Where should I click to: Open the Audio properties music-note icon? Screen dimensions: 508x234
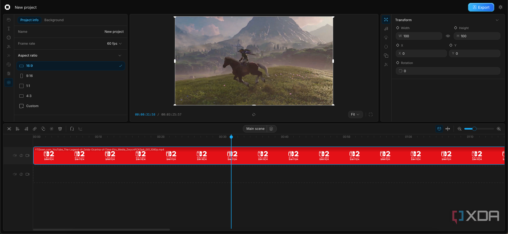click(x=386, y=29)
